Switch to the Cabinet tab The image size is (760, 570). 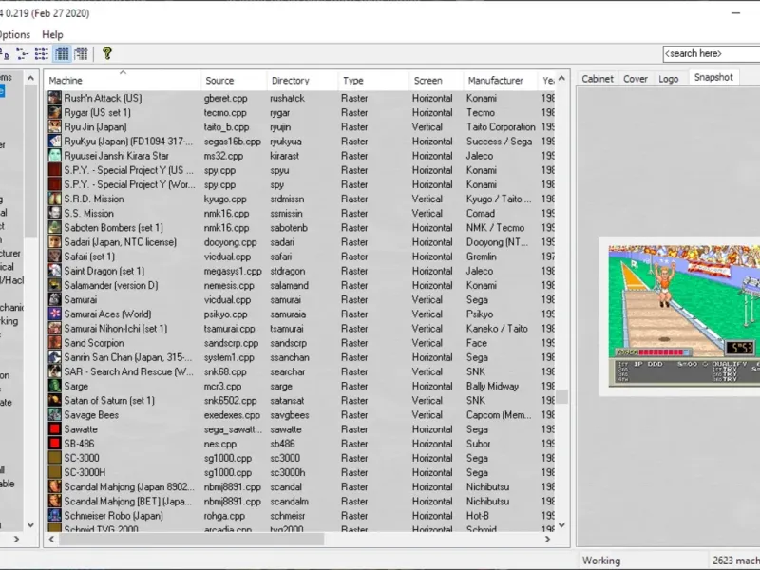598,79
